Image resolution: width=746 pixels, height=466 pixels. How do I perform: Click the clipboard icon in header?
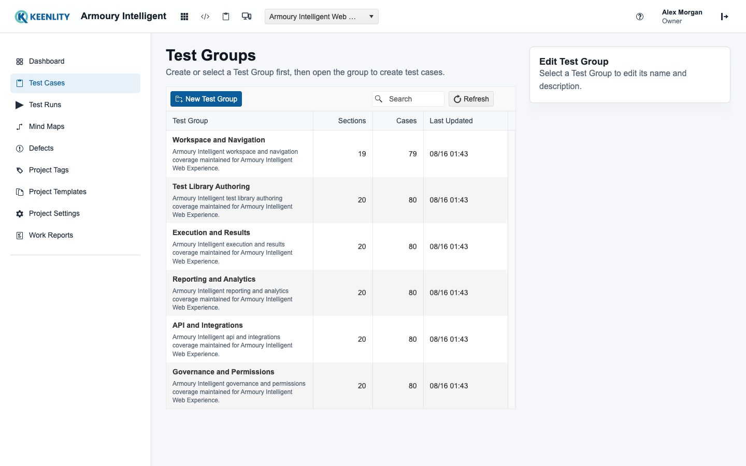[x=226, y=17]
